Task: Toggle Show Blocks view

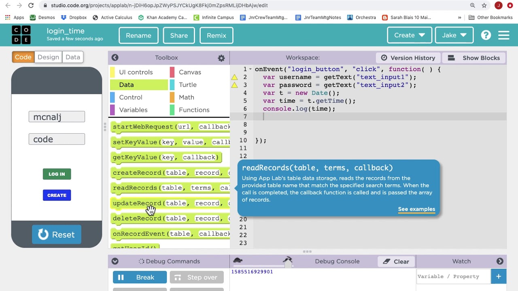Action: pyautogui.click(x=474, y=58)
